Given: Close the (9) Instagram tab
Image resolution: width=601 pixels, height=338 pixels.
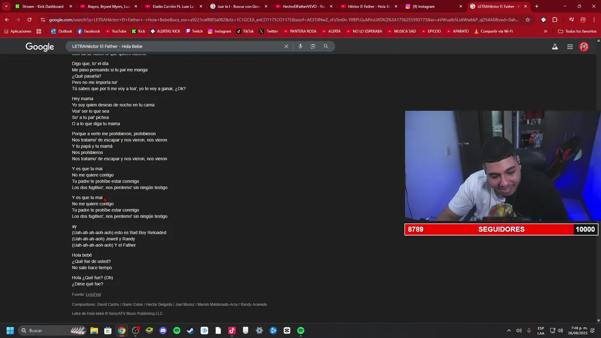Looking at the screenshot, I should 461,7.
